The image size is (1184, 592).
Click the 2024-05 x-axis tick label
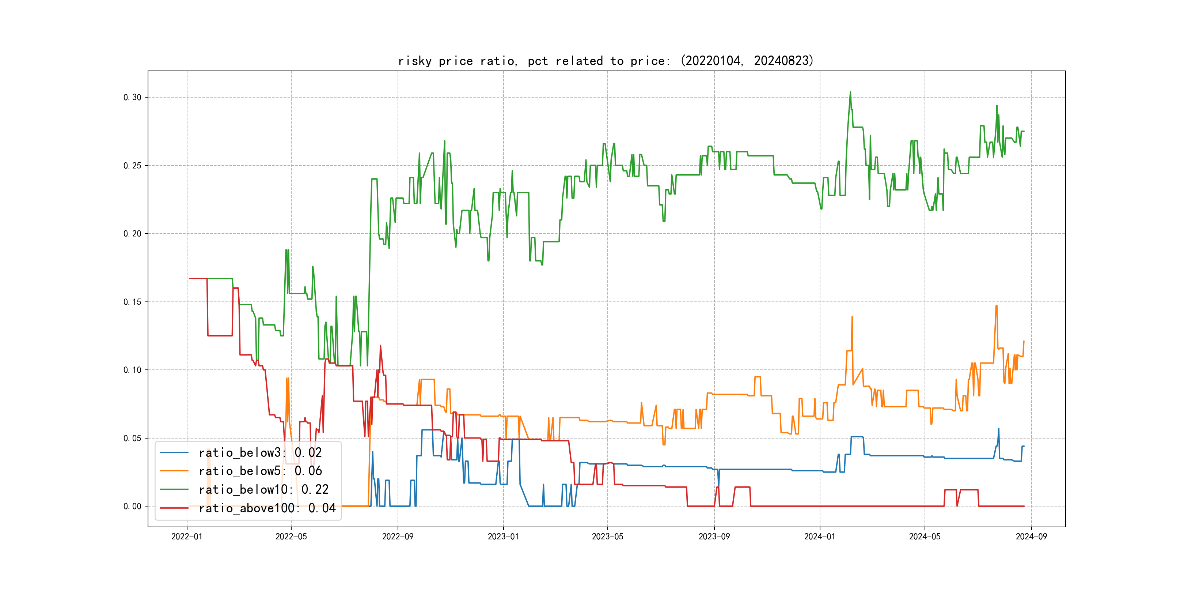(x=924, y=536)
